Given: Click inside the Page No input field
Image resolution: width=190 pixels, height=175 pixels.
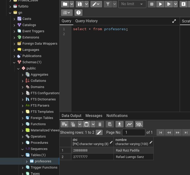Looking at the screenshot, I should (134, 132).
